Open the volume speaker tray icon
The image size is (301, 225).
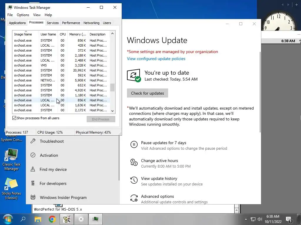[x=260, y=219]
